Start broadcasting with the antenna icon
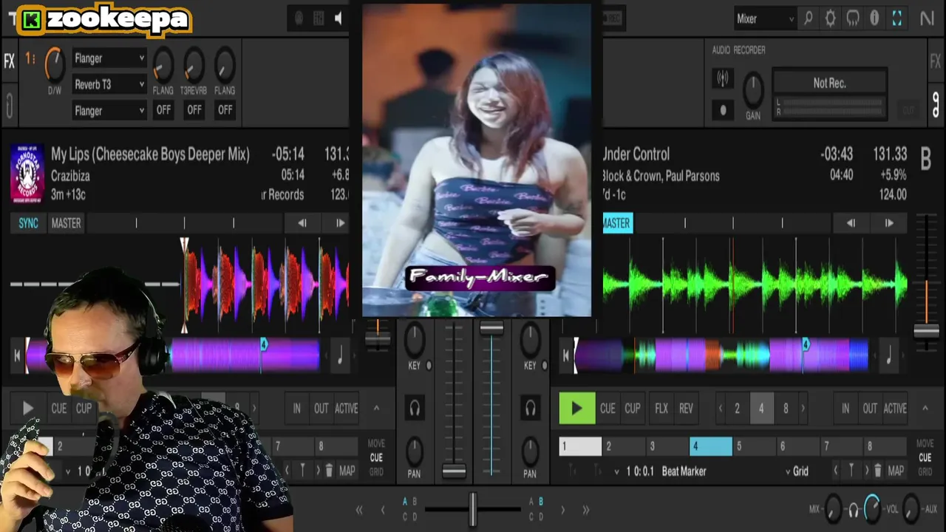Image resolution: width=946 pixels, height=532 pixels. coord(723,78)
